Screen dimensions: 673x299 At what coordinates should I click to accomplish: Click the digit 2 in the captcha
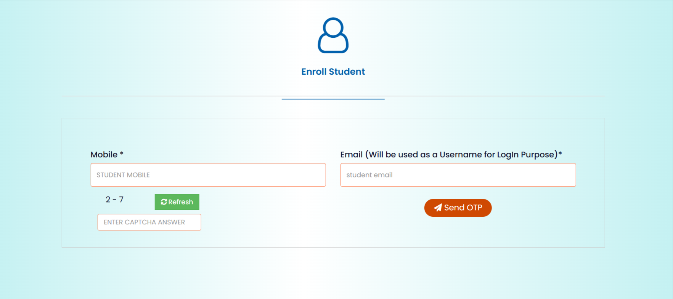click(108, 200)
